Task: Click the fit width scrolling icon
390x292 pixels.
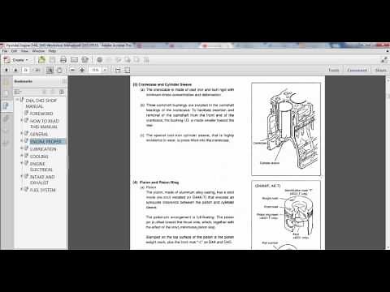Action: coord(118,70)
